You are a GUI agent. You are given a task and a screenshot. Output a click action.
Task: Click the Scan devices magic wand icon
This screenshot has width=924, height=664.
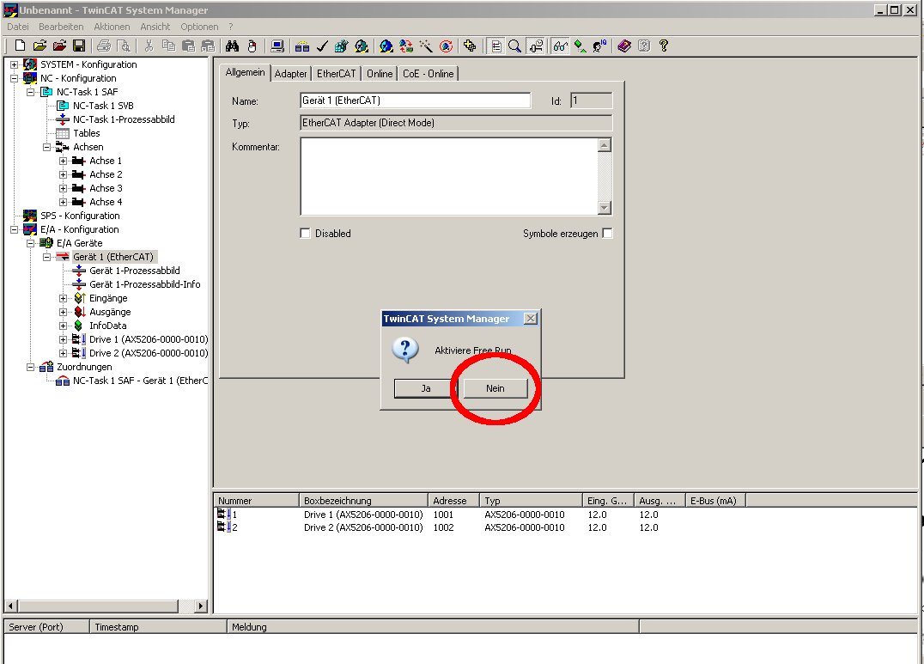[425, 46]
